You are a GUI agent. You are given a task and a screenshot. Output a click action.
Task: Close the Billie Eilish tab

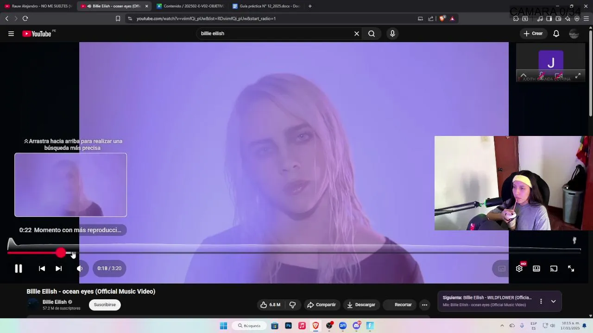coord(146,6)
